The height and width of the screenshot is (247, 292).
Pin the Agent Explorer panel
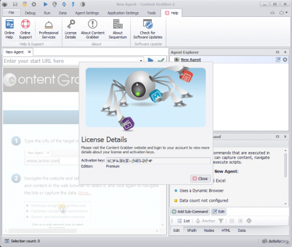[x=285, y=52]
